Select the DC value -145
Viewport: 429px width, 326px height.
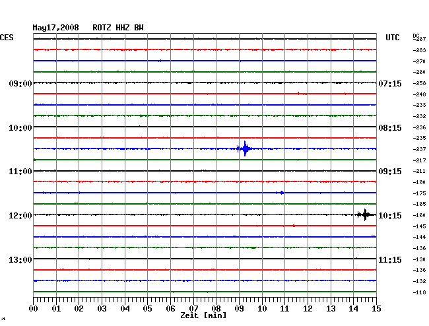419,226
